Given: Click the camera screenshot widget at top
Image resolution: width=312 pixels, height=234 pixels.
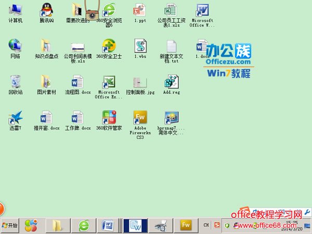Looking at the screenshot, I should [x=92, y=15].
